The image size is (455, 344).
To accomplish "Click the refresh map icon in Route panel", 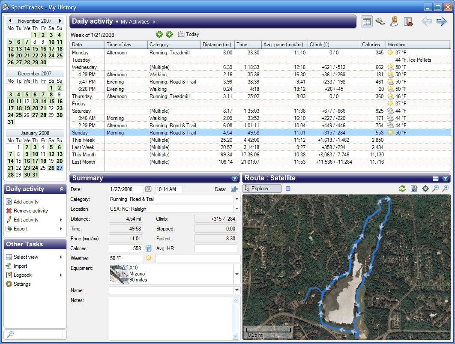I will pos(402,188).
